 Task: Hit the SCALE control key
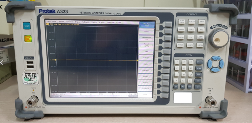pos(191,29)
